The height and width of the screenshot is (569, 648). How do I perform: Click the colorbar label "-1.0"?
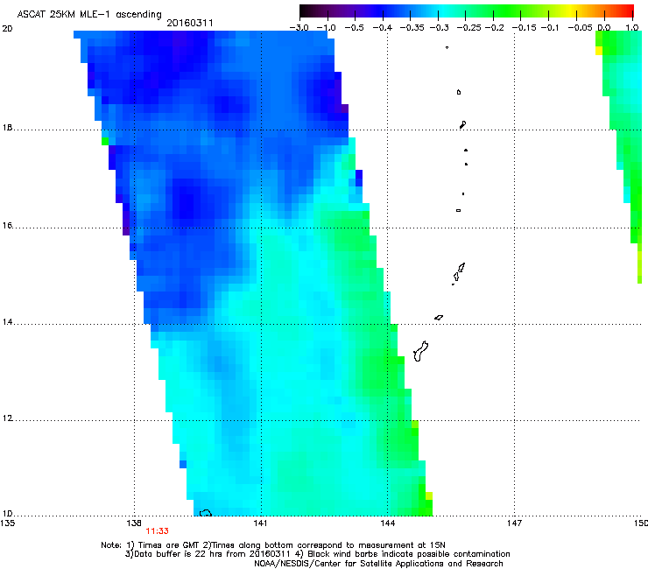click(327, 28)
